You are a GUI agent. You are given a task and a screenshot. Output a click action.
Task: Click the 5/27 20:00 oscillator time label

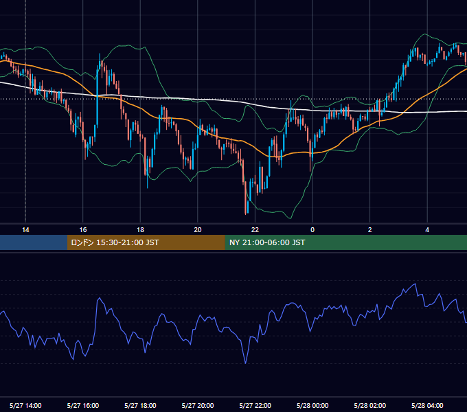(x=198, y=405)
